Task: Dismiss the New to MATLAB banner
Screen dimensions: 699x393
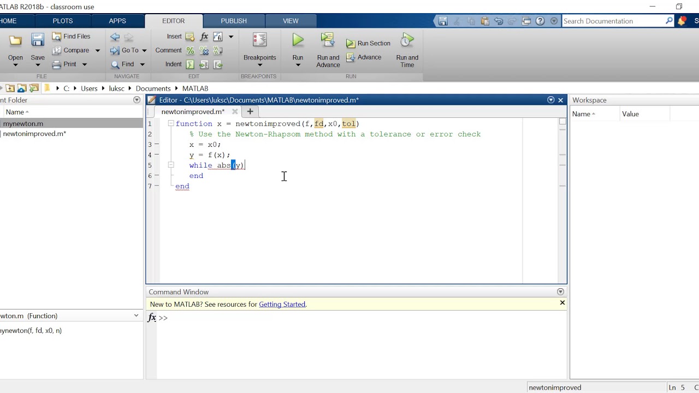Action: (562, 302)
